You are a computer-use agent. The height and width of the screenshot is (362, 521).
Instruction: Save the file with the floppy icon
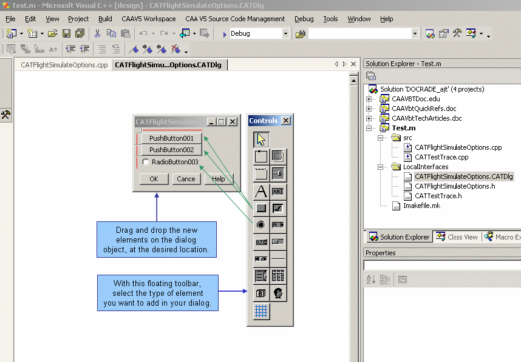click(66, 33)
